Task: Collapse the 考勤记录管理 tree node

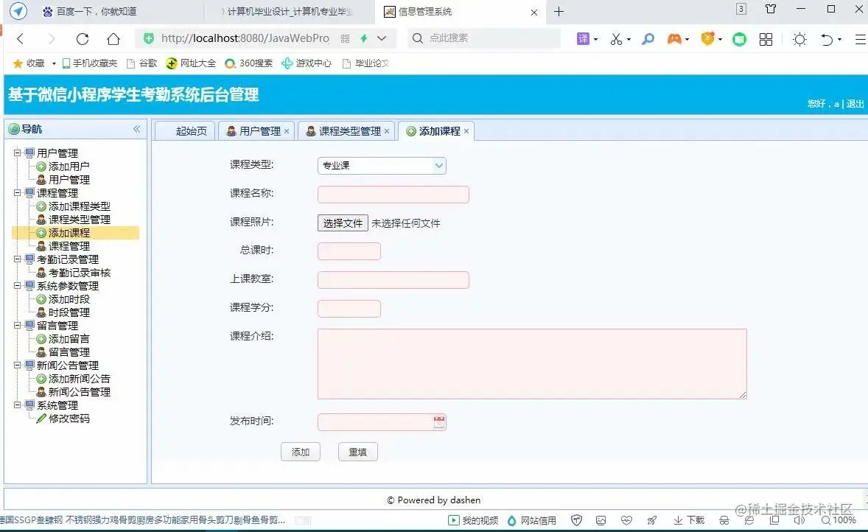Action: 17,259
